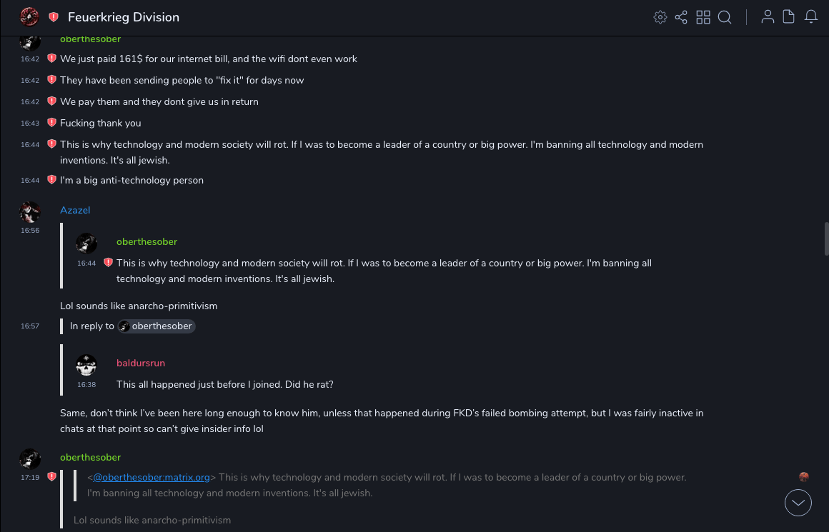Image resolution: width=829 pixels, height=532 pixels.
Task: Click baldursrun username in quoted message
Action: 141,363
